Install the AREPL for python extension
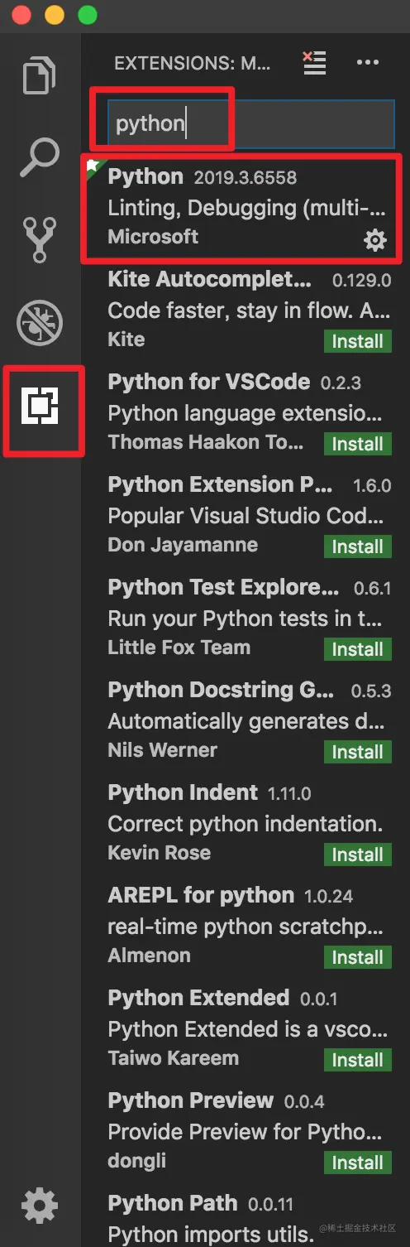 [357, 957]
